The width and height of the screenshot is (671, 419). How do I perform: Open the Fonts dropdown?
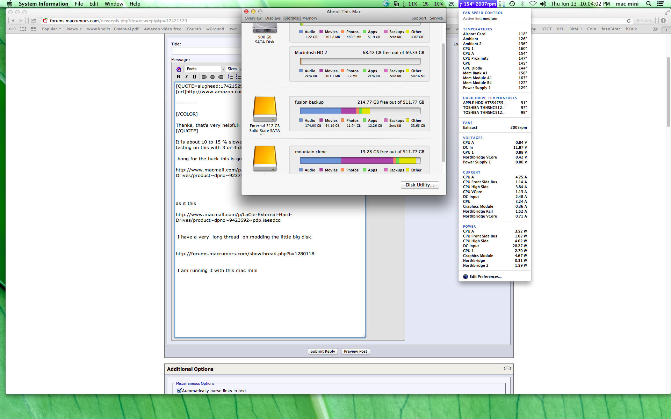coord(205,69)
